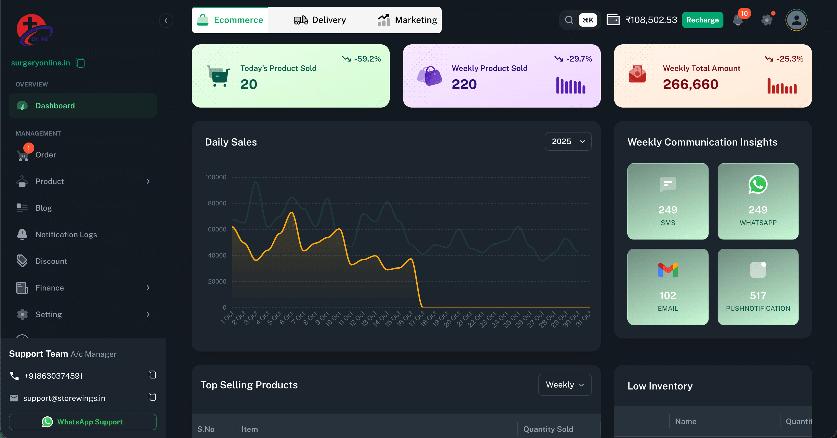This screenshot has width=837, height=438.
Task: Collapse the sidebar with arrow button
Action: pyautogui.click(x=166, y=21)
